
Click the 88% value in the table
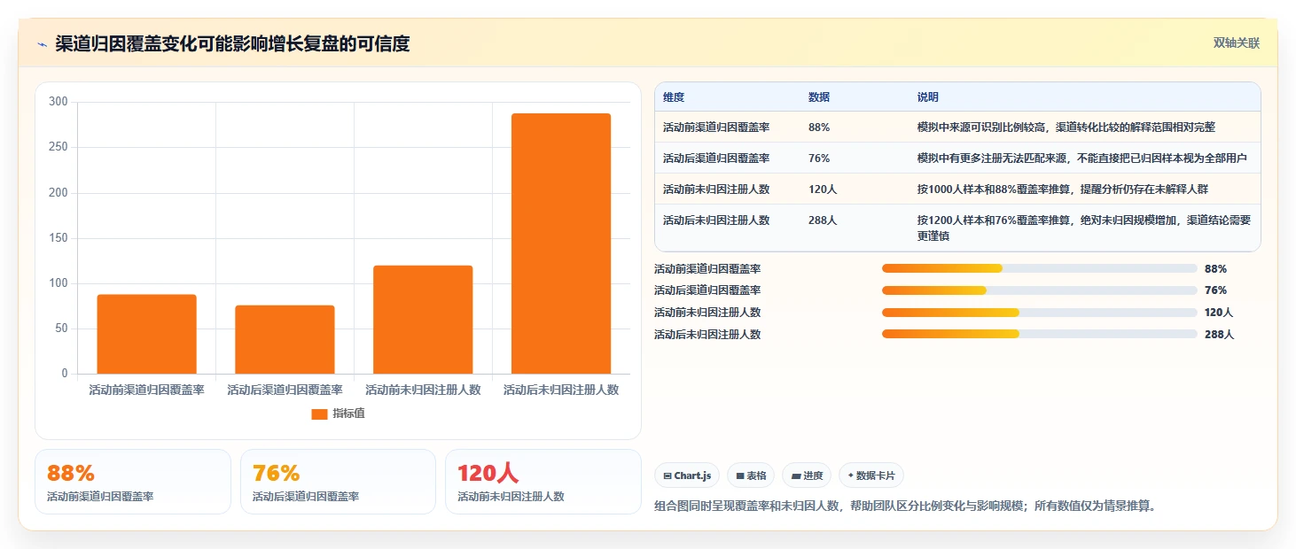819,128
